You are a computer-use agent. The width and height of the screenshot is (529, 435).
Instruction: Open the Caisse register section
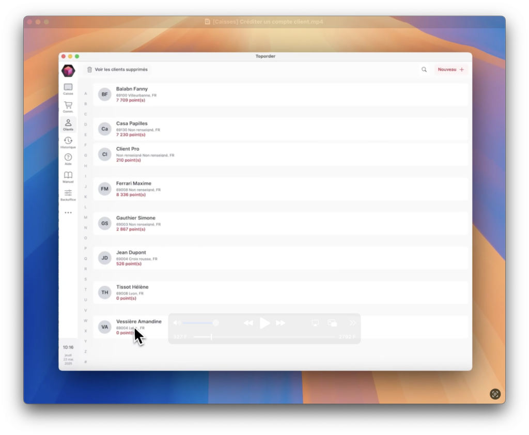(x=68, y=89)
